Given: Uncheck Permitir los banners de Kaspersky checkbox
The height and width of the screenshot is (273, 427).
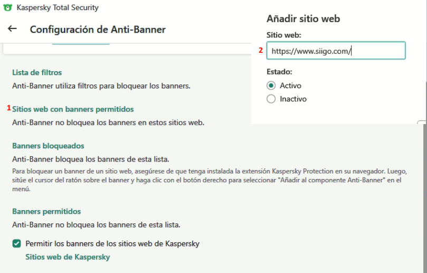Looking at the screenshot, I should click(x=16, y=243).
